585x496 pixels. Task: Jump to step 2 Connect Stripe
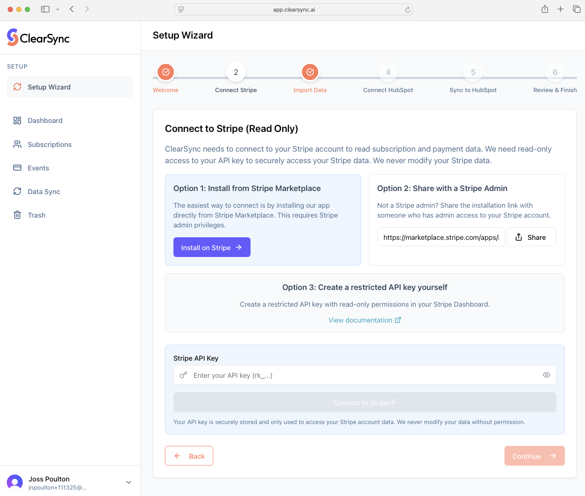pos(236,72)
